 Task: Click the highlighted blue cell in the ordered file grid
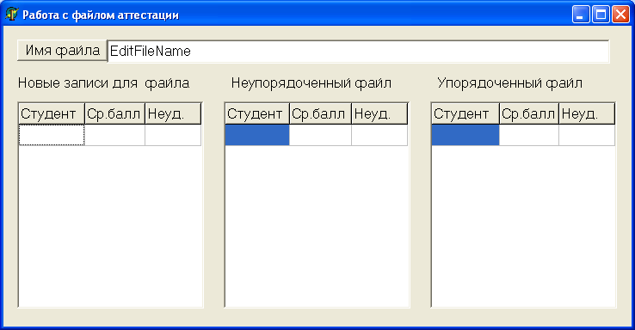pyautogui.click(x=465, y=135)
